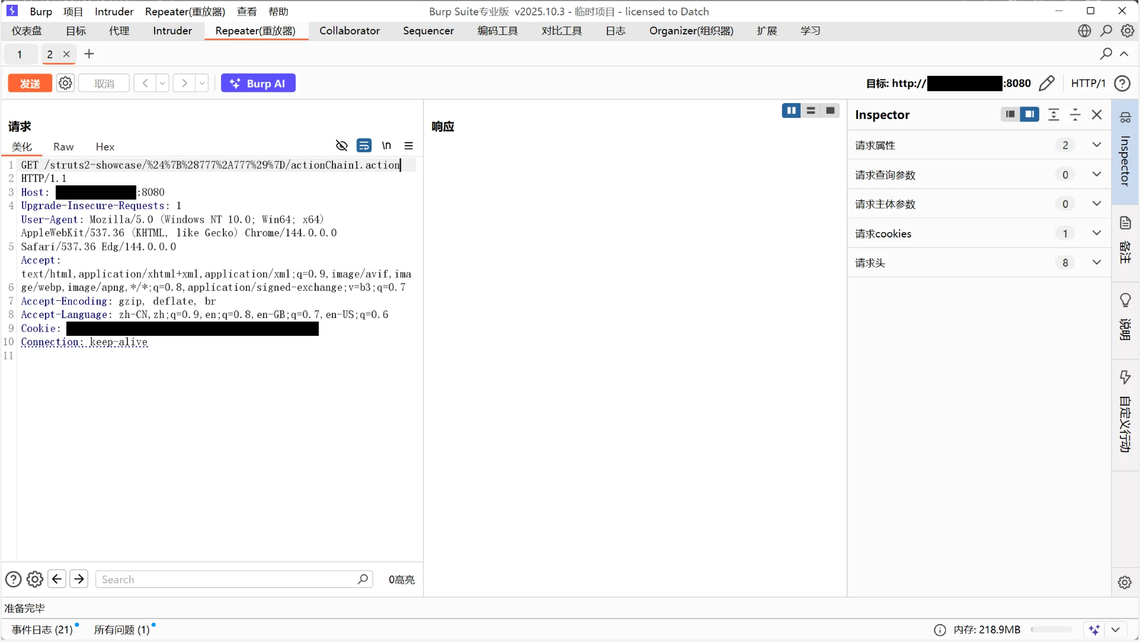Open 所有问题 (1) issues list
The width and height of the screenshot is (1140, 642).
(x=122, y=630)
